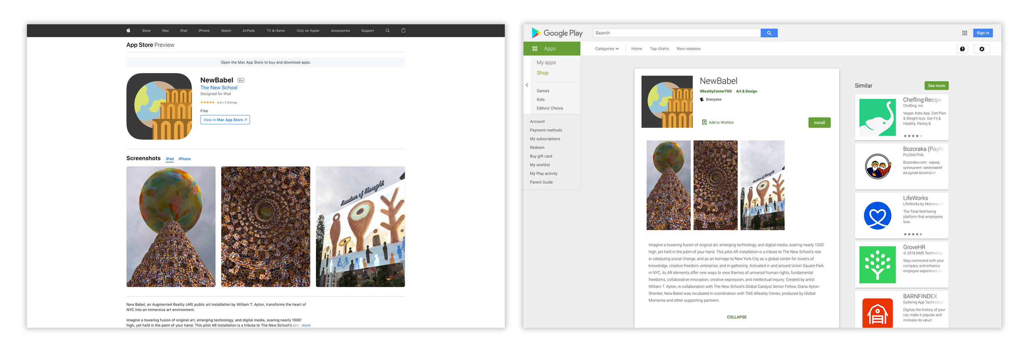The width and height of the screenshot is (1028, 356).
Task: Click the Apple logo in the navigation bar
Action: pos(128,30)
